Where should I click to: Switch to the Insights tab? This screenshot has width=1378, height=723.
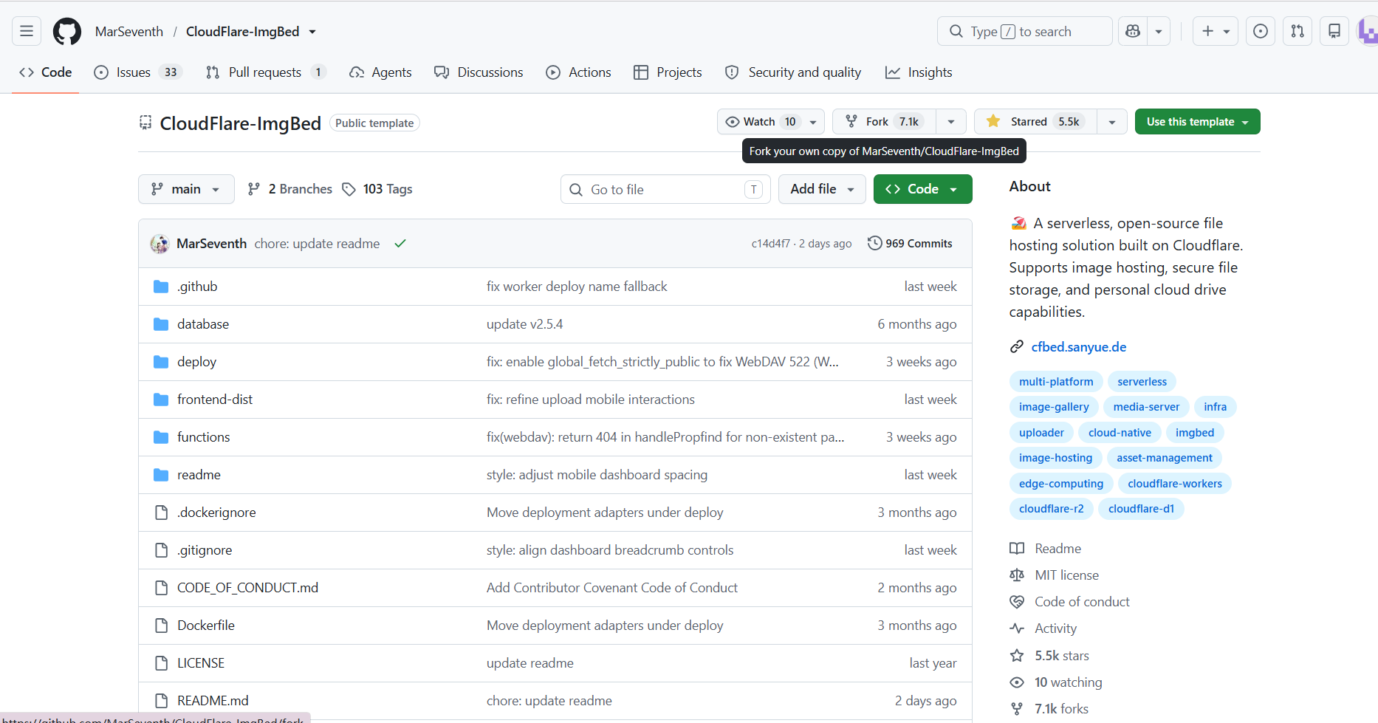[919, 72]
